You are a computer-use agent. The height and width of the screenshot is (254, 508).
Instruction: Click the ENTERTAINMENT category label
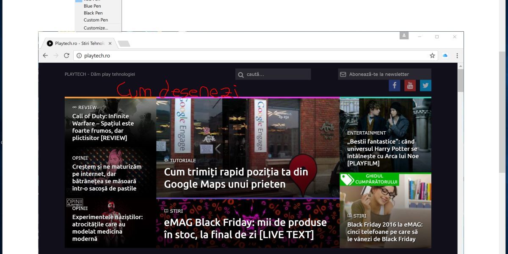[x=367, y=133]
